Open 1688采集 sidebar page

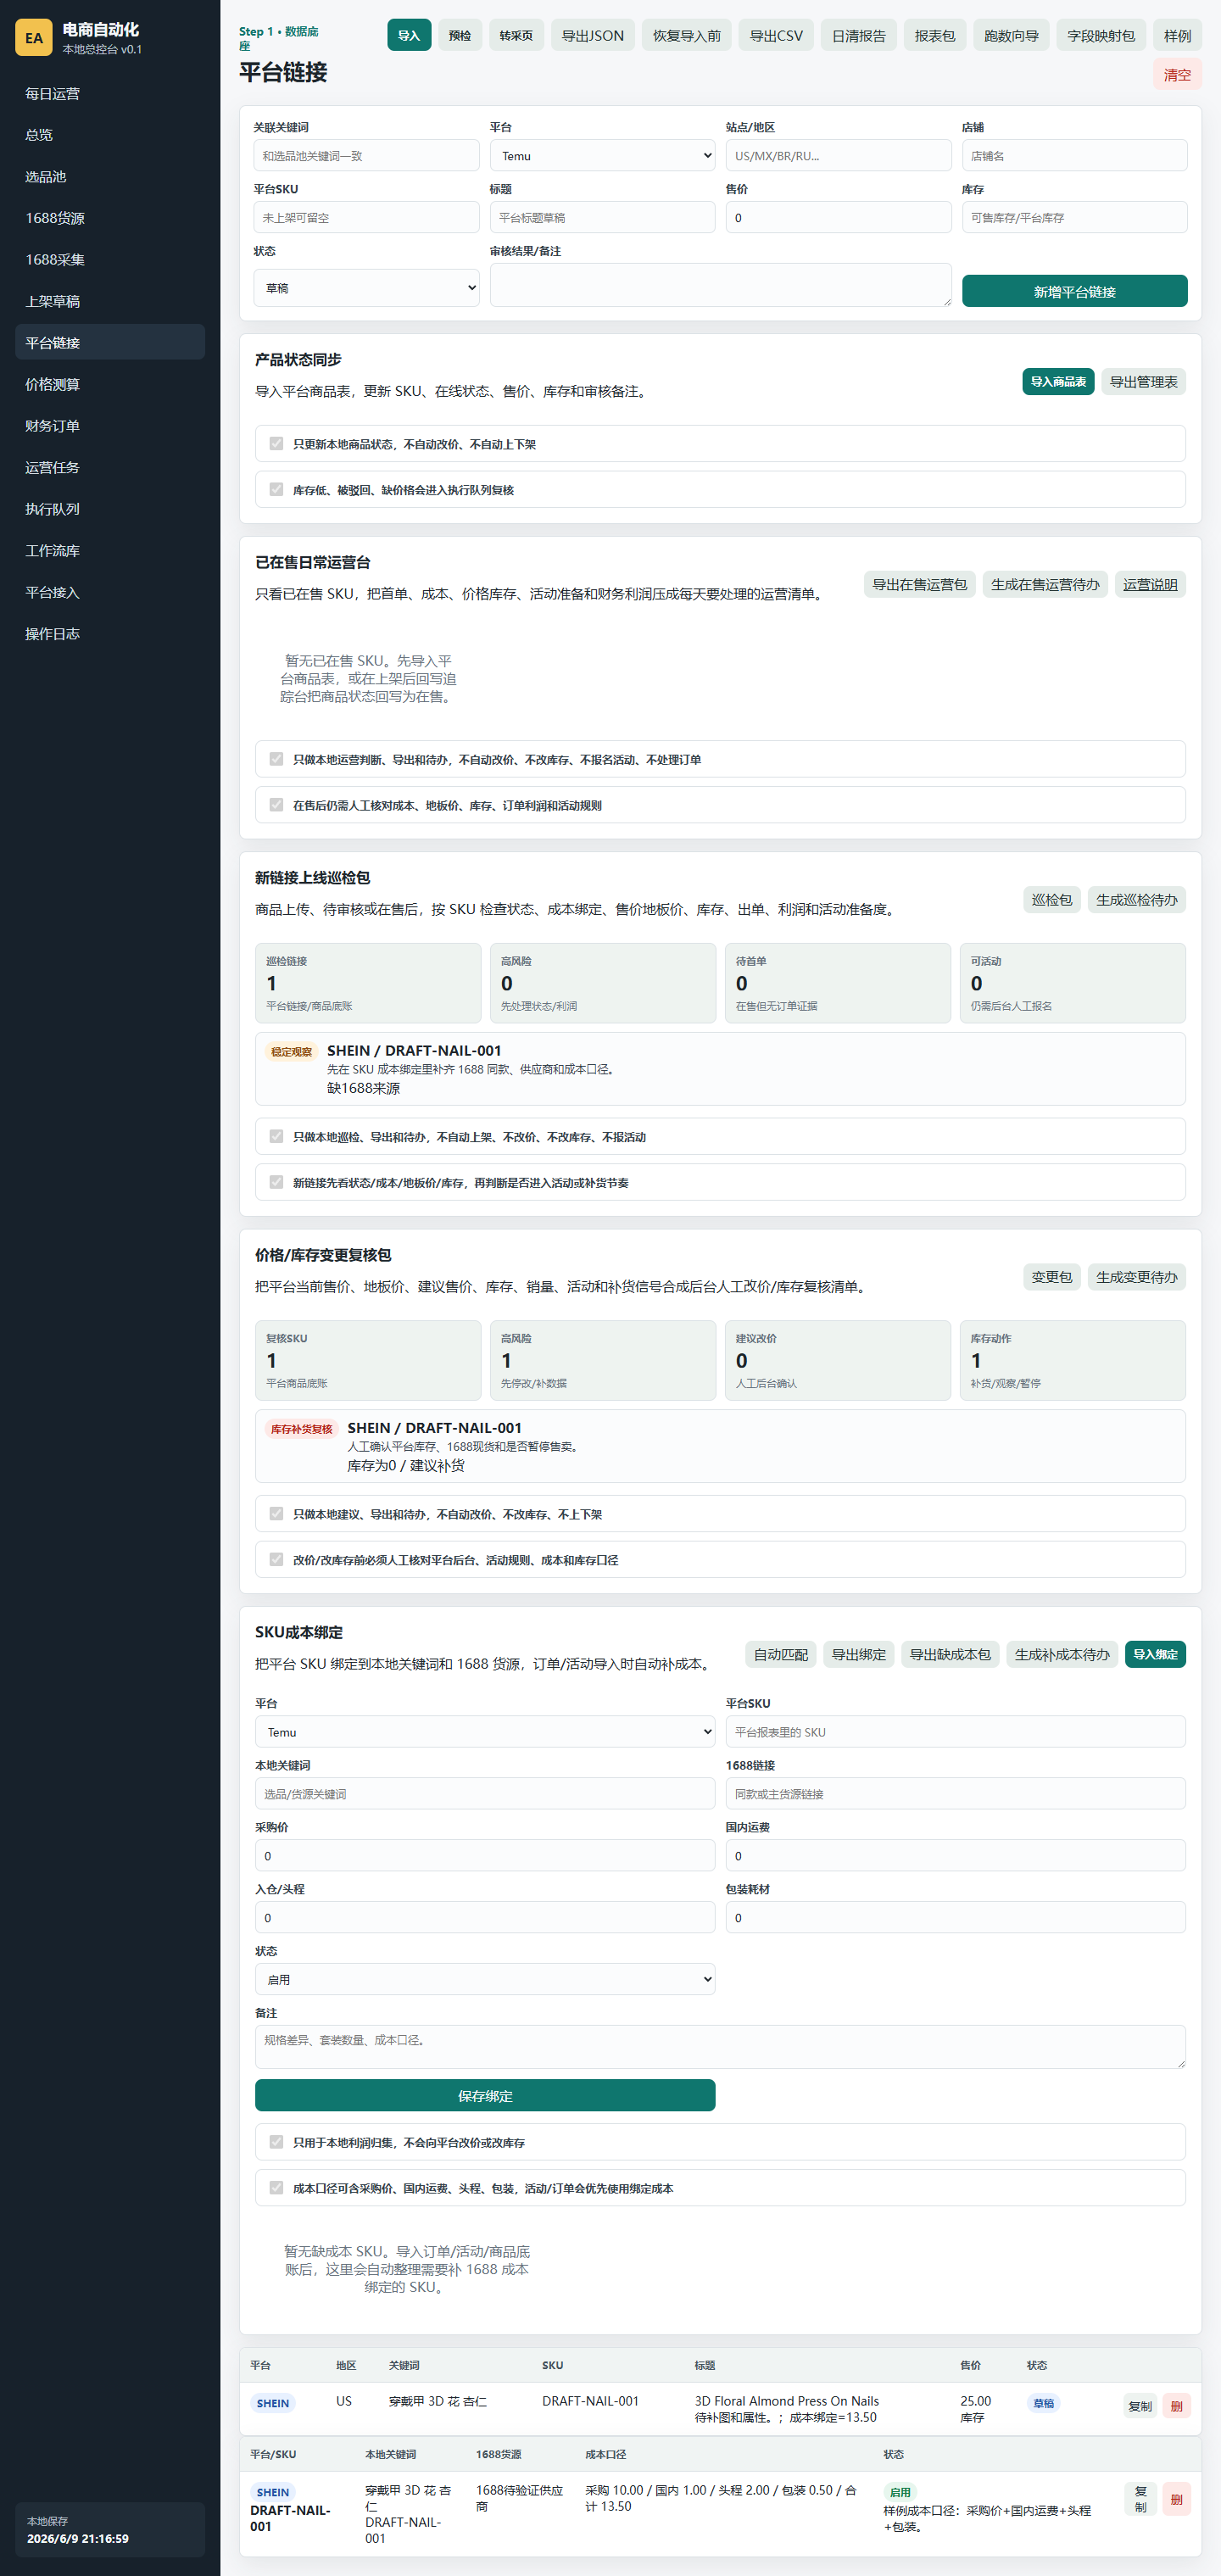(x=110, y=259)
